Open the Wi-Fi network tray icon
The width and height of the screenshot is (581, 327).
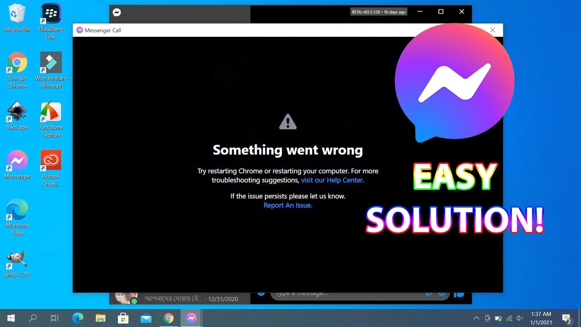click(x=509, y=318)
